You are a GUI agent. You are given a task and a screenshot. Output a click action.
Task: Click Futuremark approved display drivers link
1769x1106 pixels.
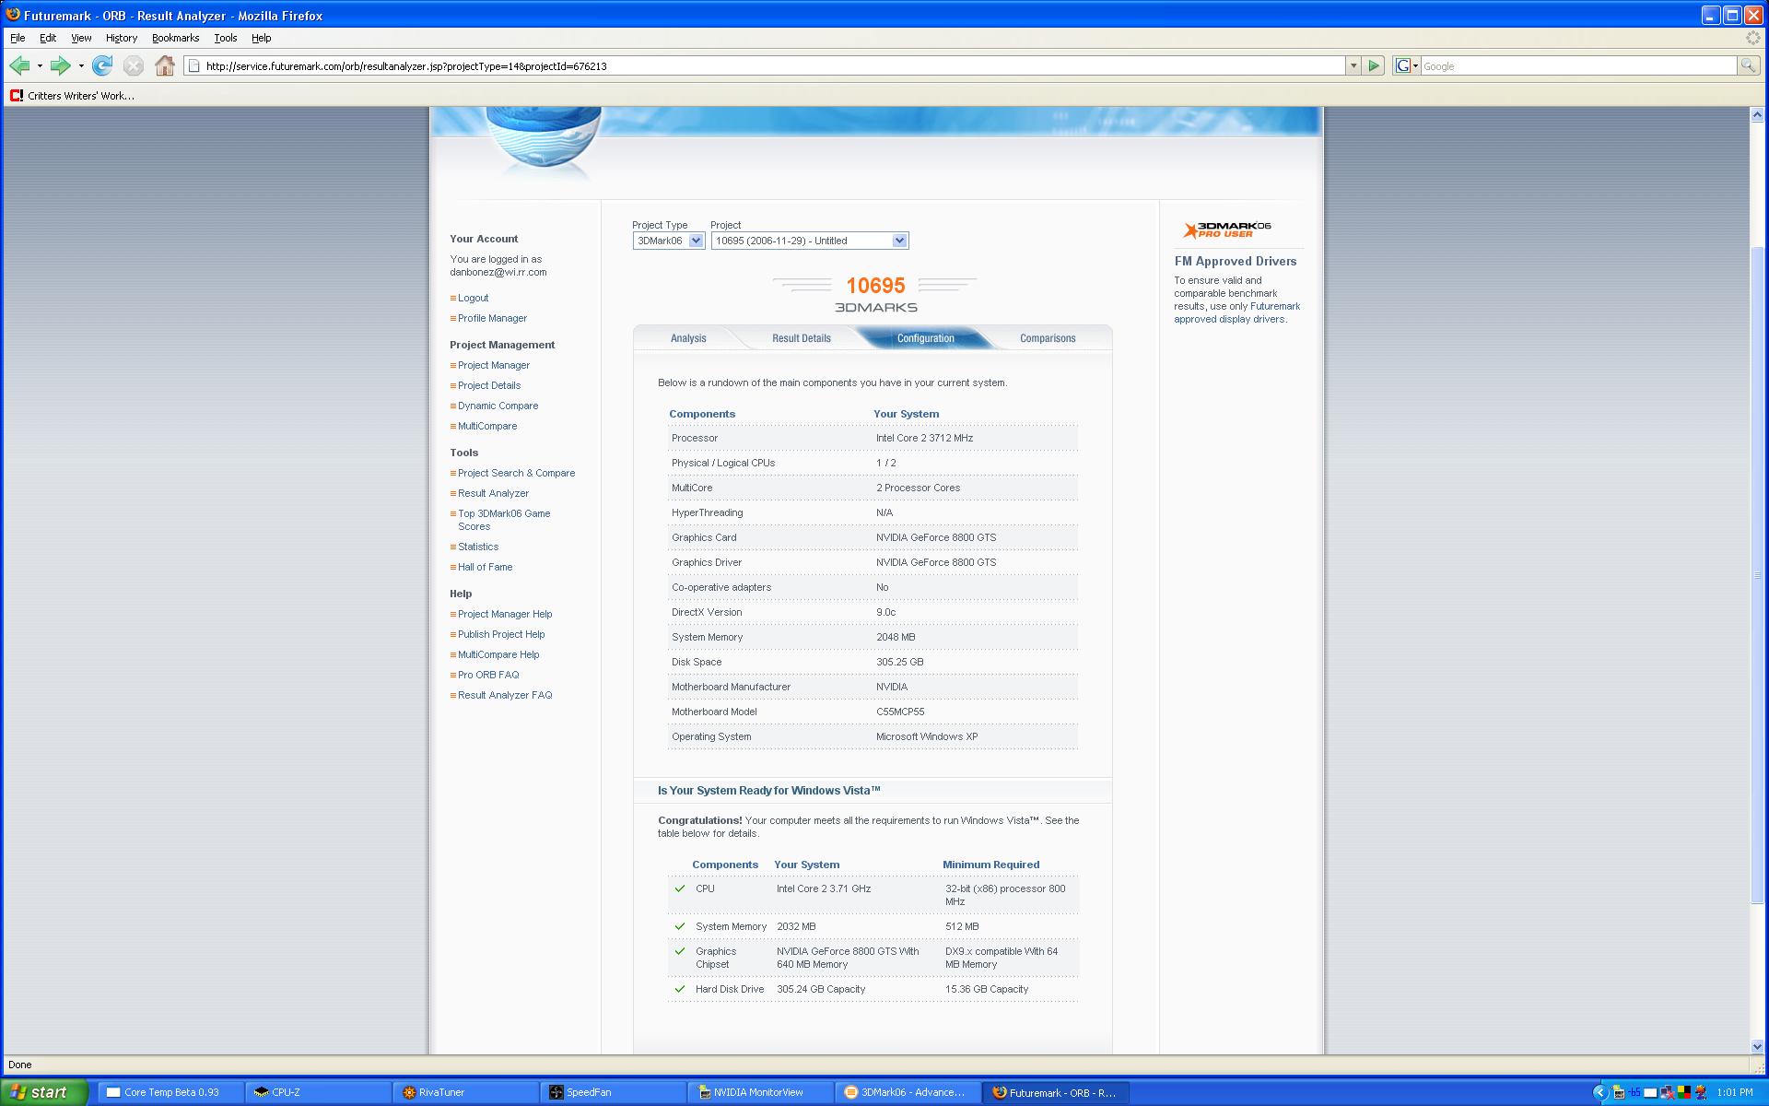click(1237, 312)
